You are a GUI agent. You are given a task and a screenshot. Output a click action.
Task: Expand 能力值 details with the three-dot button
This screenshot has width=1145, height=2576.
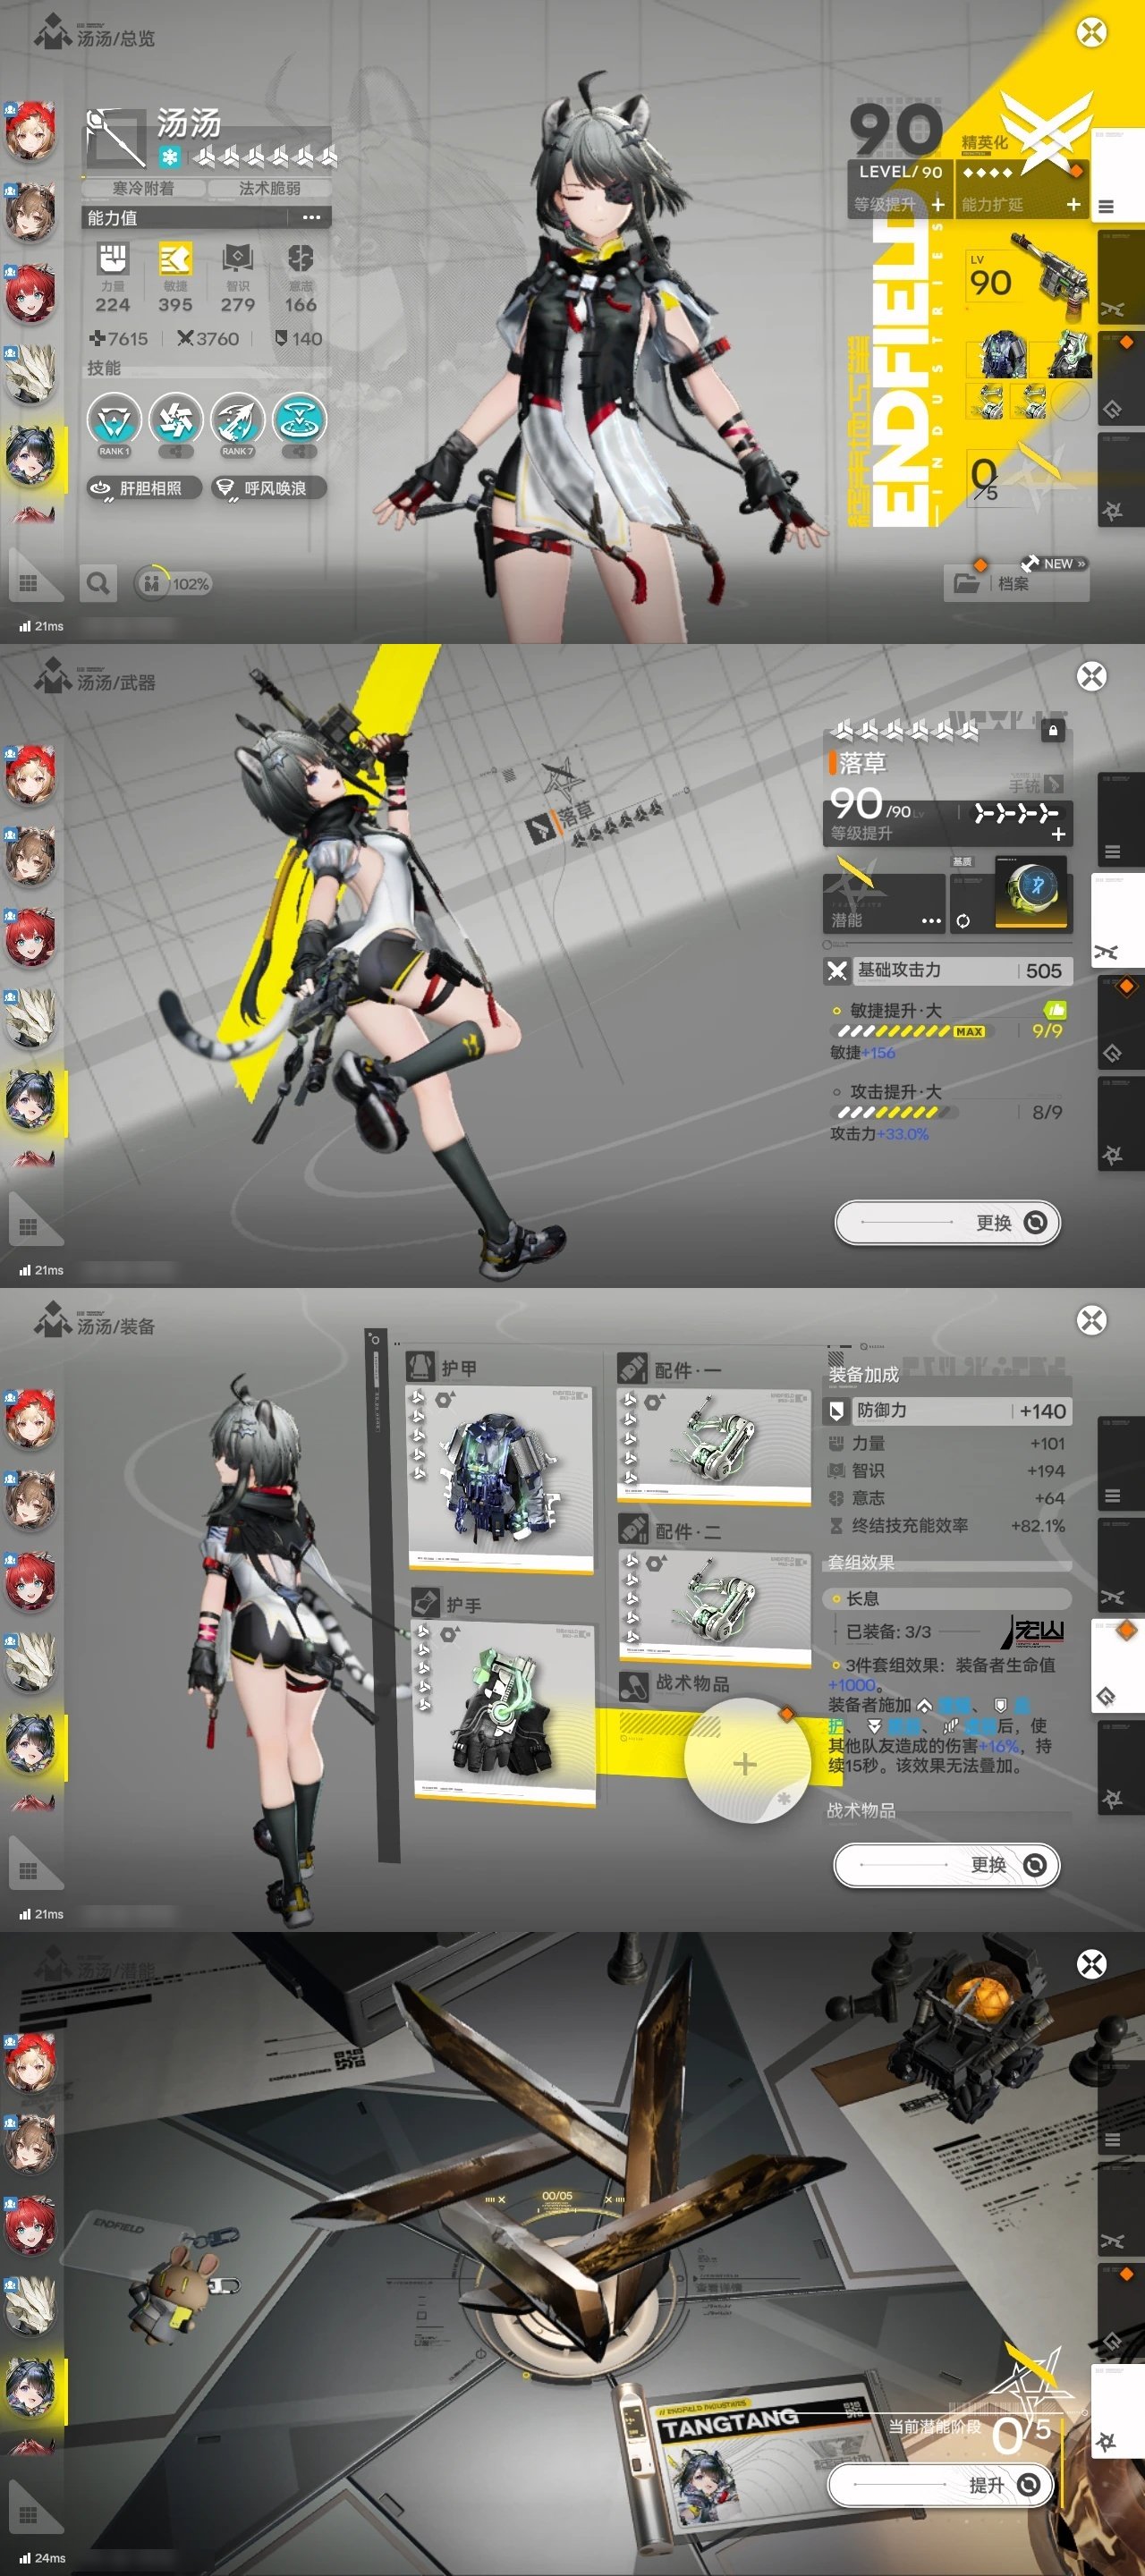[311, 217]
